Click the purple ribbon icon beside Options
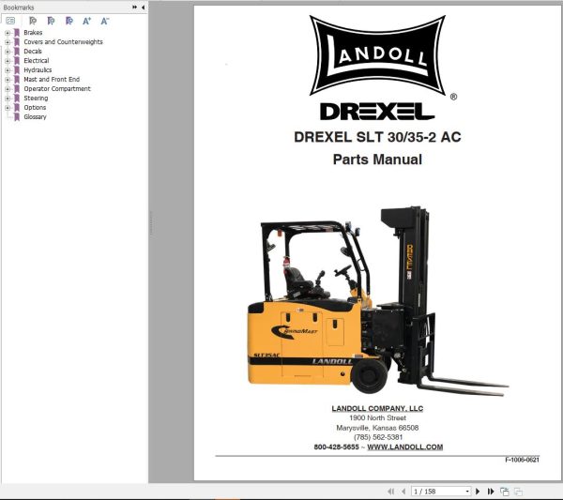Image resolution: width=563 pixels, height=500 pixels. [x=17, y=107]
